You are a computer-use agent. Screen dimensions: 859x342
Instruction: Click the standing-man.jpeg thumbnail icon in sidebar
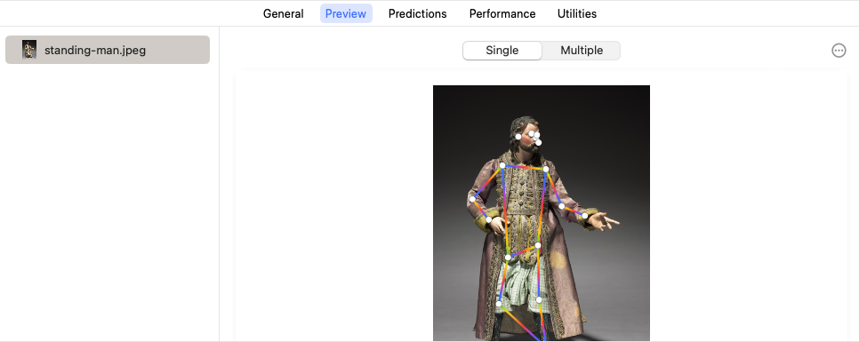(x=29, y=50)
